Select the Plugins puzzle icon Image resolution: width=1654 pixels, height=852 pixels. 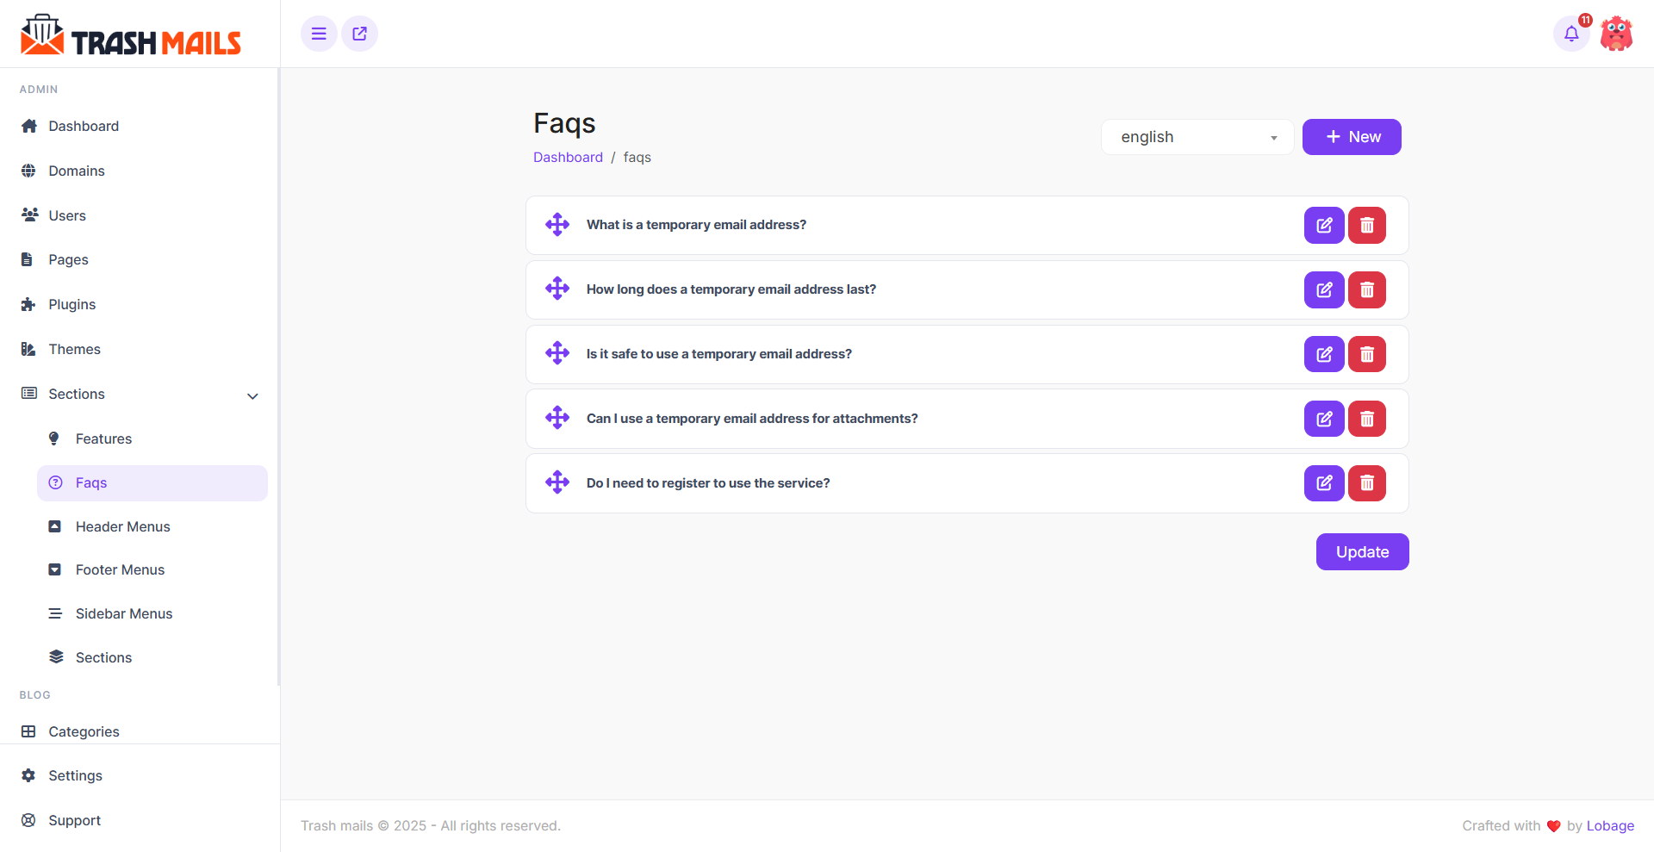(x=29, y=304)
